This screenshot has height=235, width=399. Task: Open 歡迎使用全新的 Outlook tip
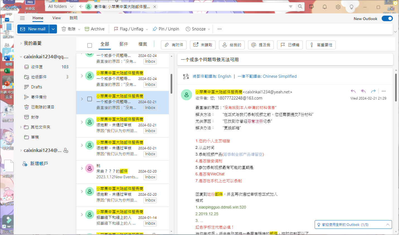point(353,225)
